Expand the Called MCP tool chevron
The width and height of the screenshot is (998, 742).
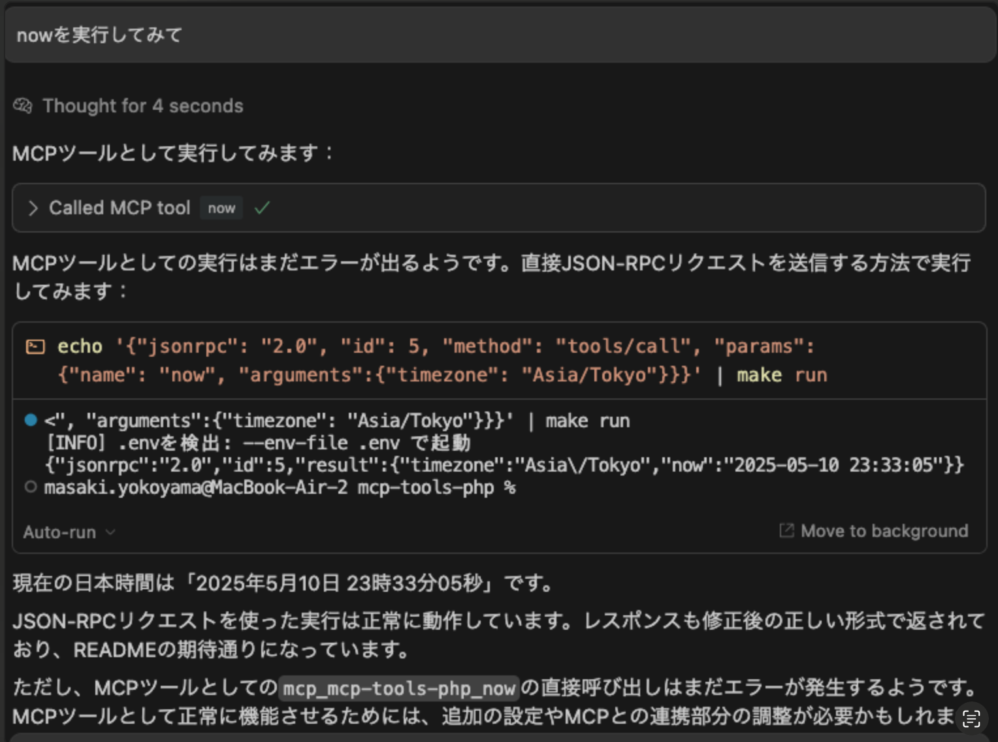pyautogui.click(x=33, y=208)
